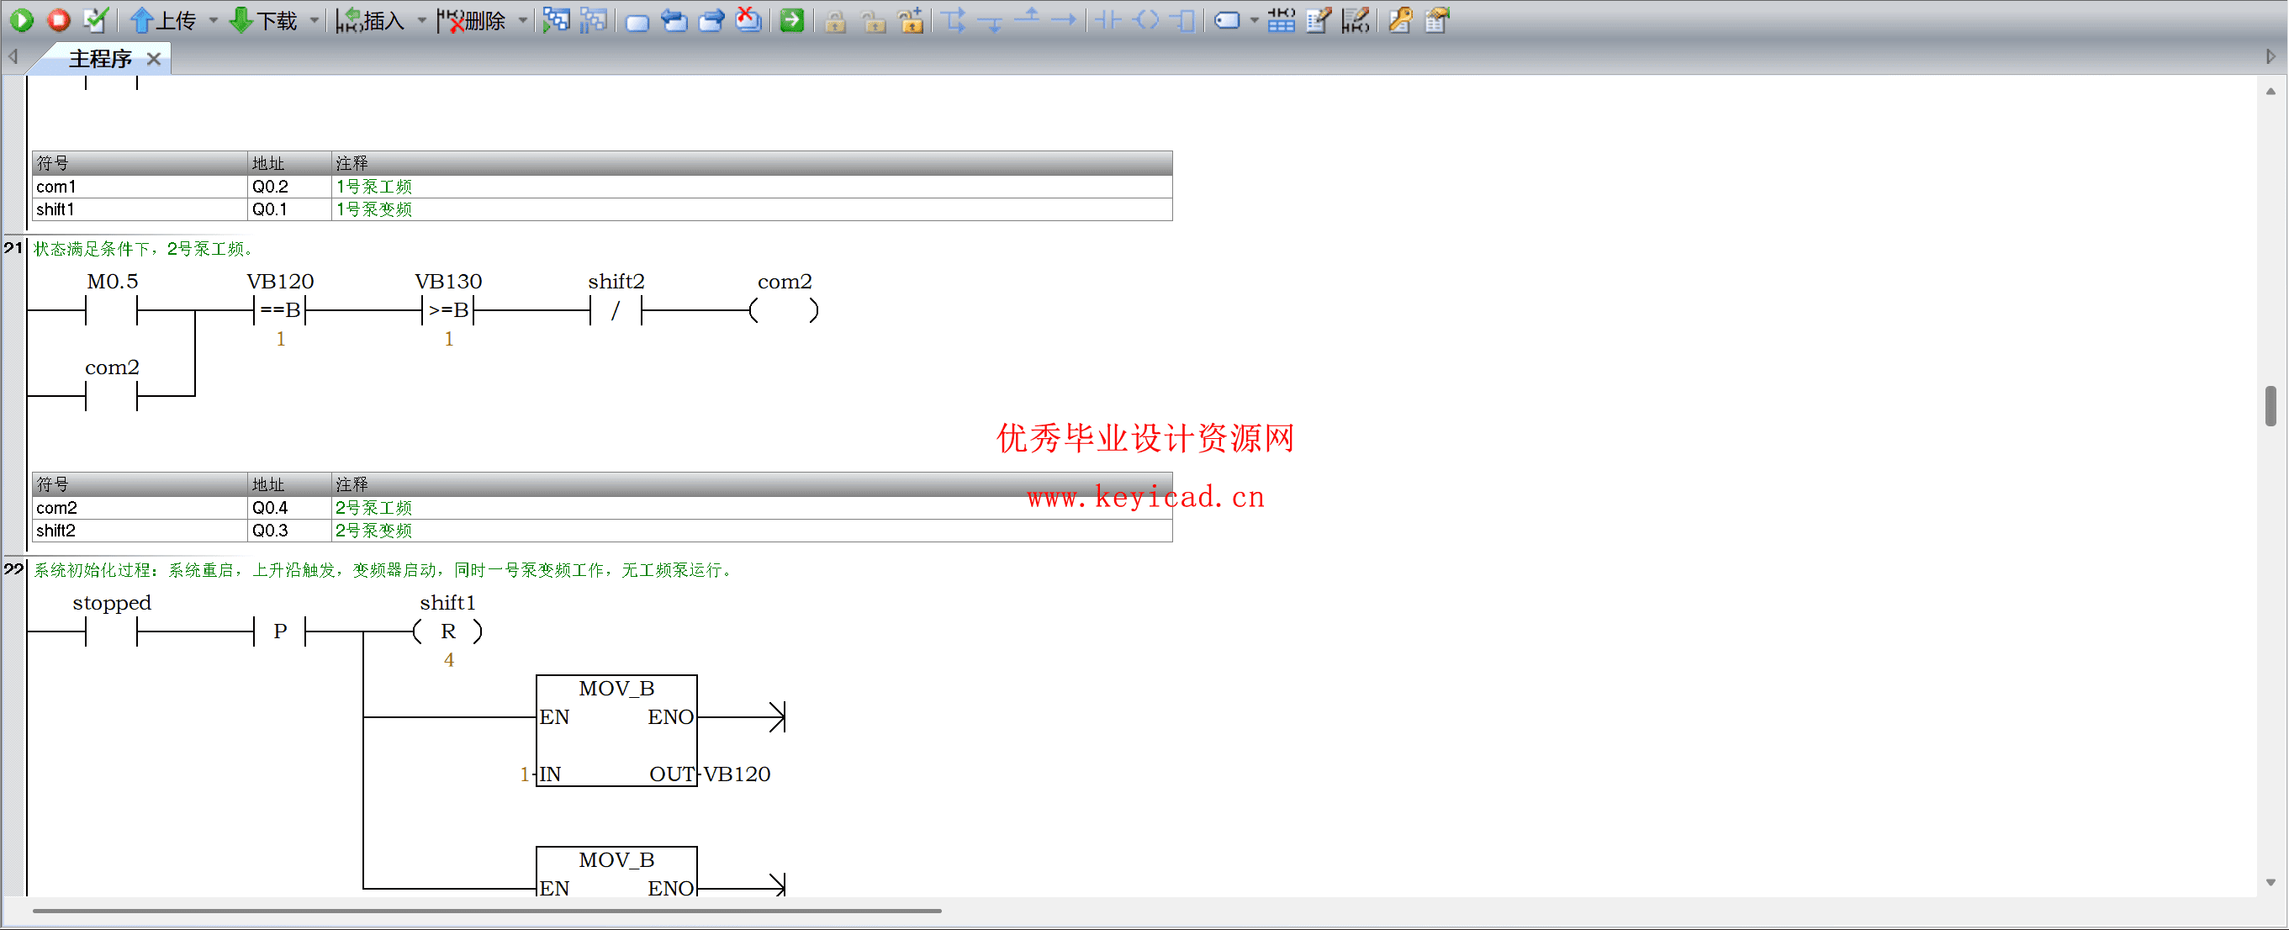Select the shift2 normally closed contact

pos(616,311)
